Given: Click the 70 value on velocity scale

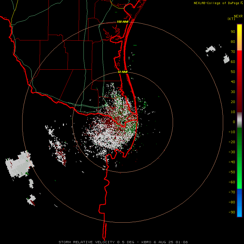Looking at the screenshot, I should point(233,52).
